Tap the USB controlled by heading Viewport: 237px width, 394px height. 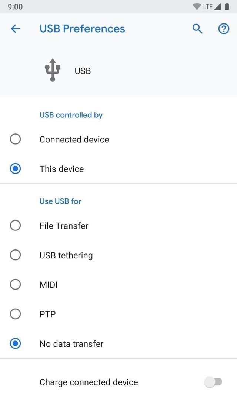click(71, 115)
